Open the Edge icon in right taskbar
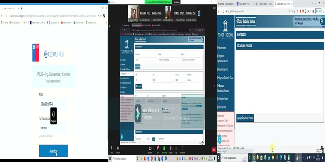Screen dimensions: 325x162 281,158
